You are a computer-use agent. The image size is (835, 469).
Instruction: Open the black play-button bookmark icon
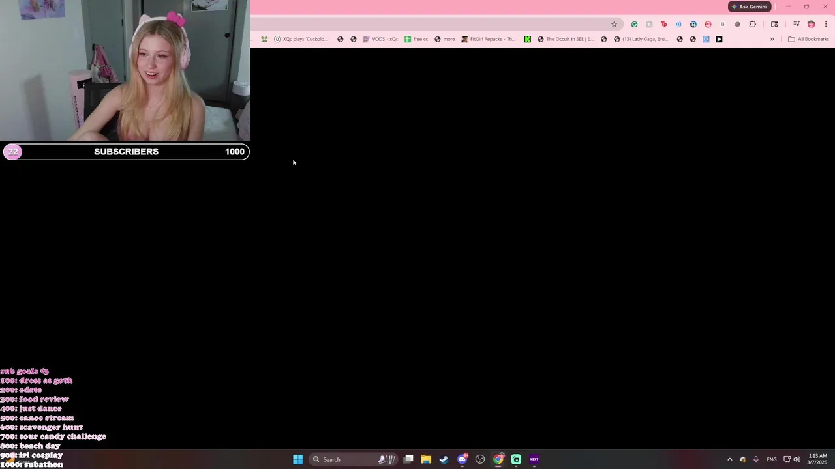pos(719,39)
